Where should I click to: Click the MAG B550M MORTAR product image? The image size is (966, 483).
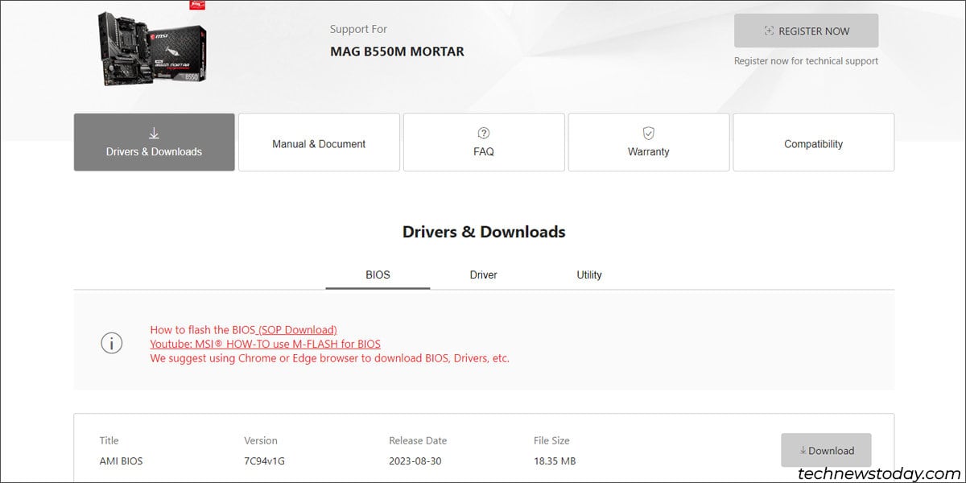pos(152,47)
